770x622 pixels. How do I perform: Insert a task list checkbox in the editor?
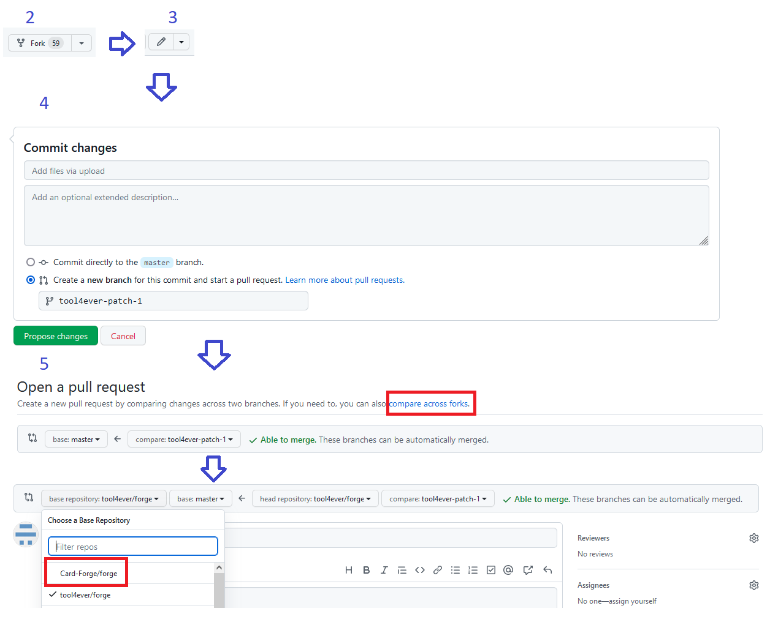click(490, 570)
